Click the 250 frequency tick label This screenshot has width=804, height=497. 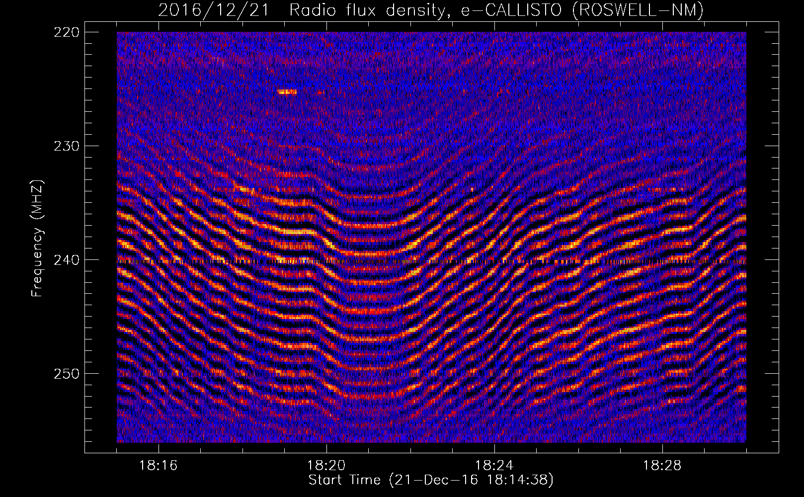pos(66,374)
